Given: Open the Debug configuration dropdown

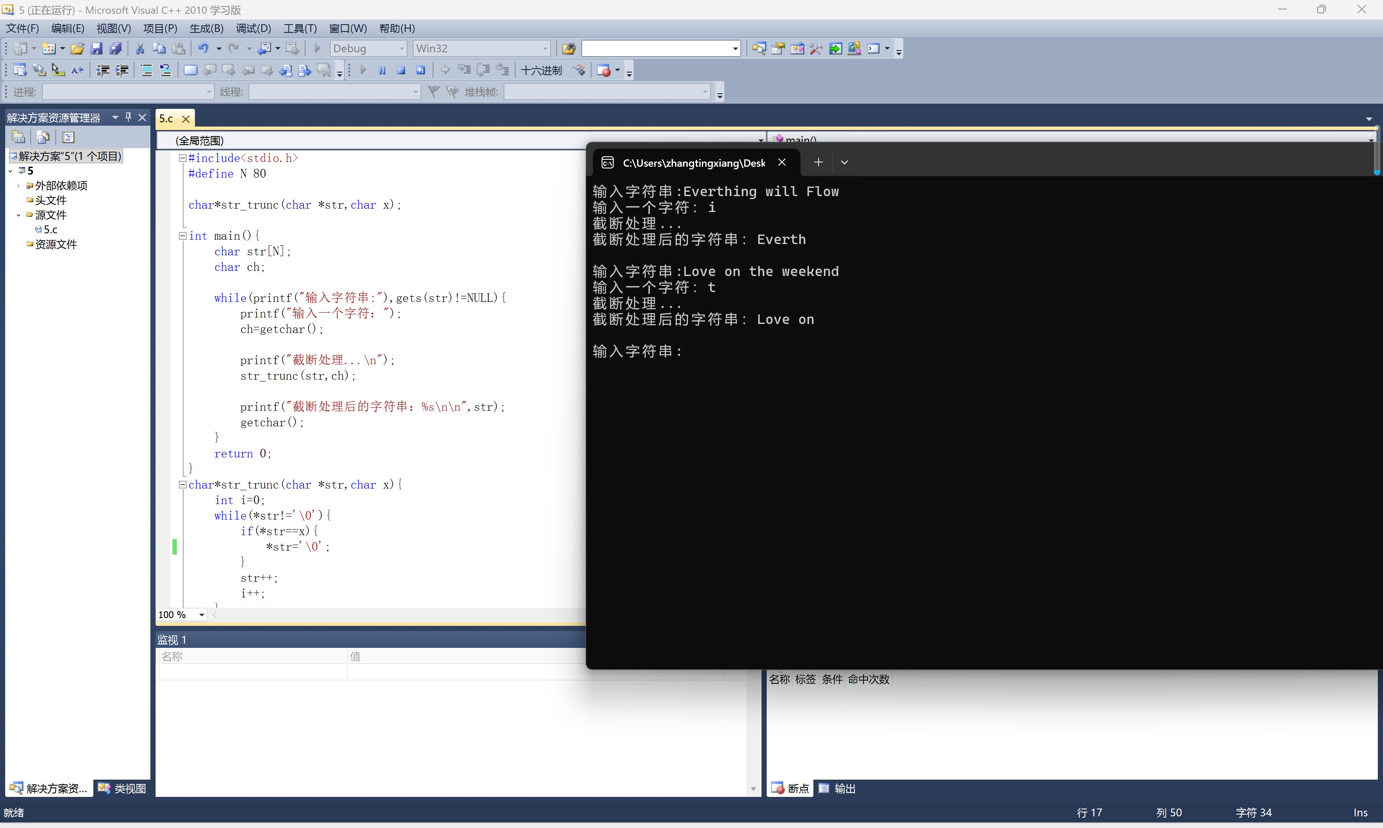Looking at the screenshot, I should pos(401,48).
